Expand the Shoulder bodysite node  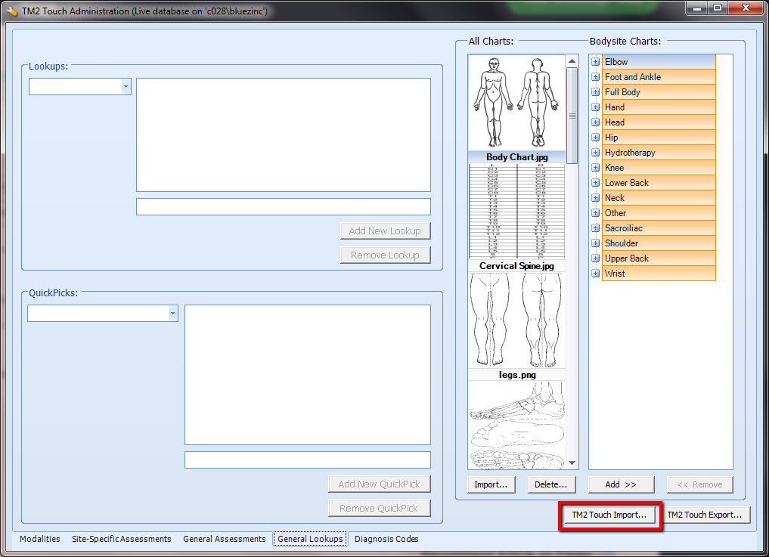pyautogui.click(x=595, y=243)
